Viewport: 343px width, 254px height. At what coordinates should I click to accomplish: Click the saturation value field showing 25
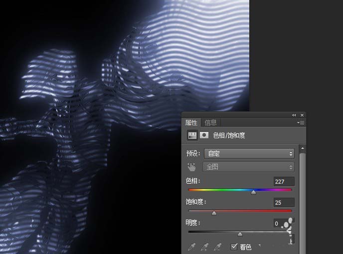pos(283,202)
